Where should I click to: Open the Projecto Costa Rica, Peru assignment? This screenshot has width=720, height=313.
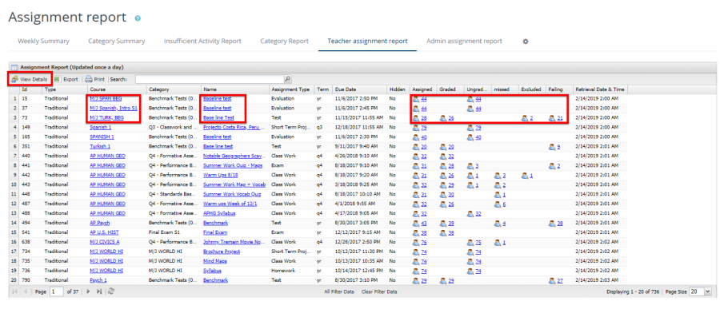click(233, 128)
